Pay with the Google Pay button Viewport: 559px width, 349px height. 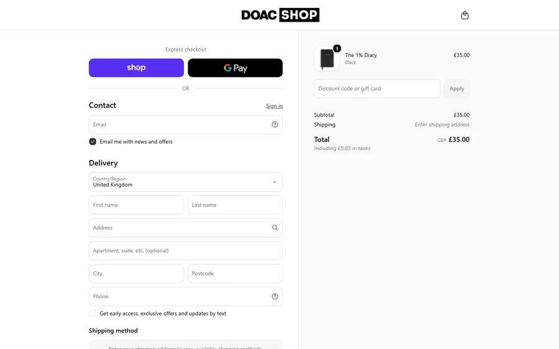(x=235, y=68)
